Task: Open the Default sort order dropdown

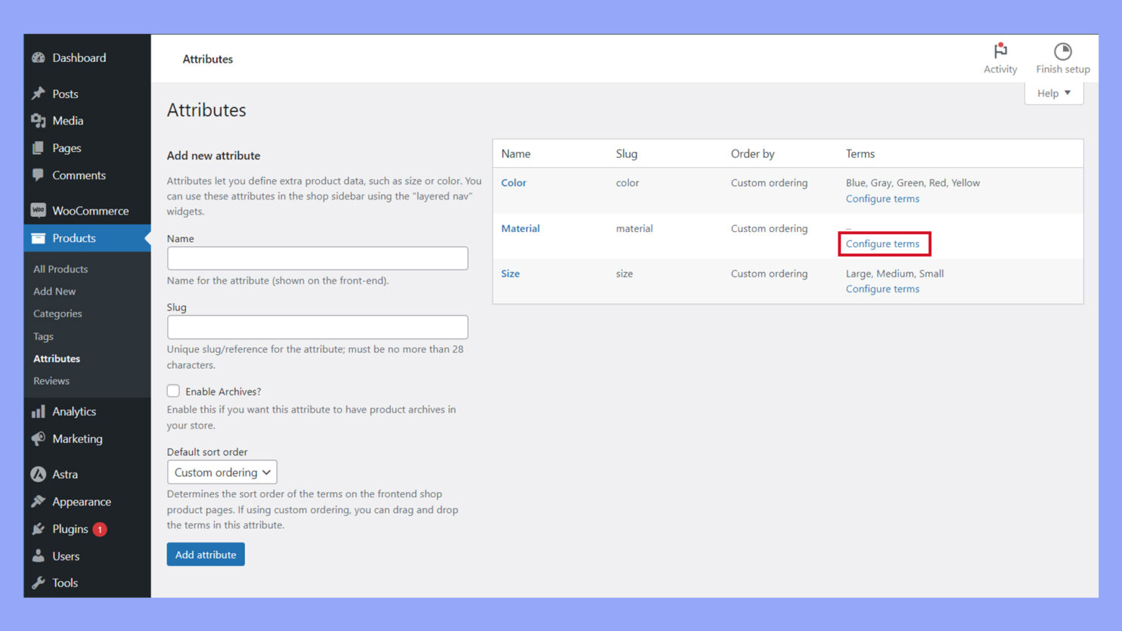Action: tap(222, 472)
